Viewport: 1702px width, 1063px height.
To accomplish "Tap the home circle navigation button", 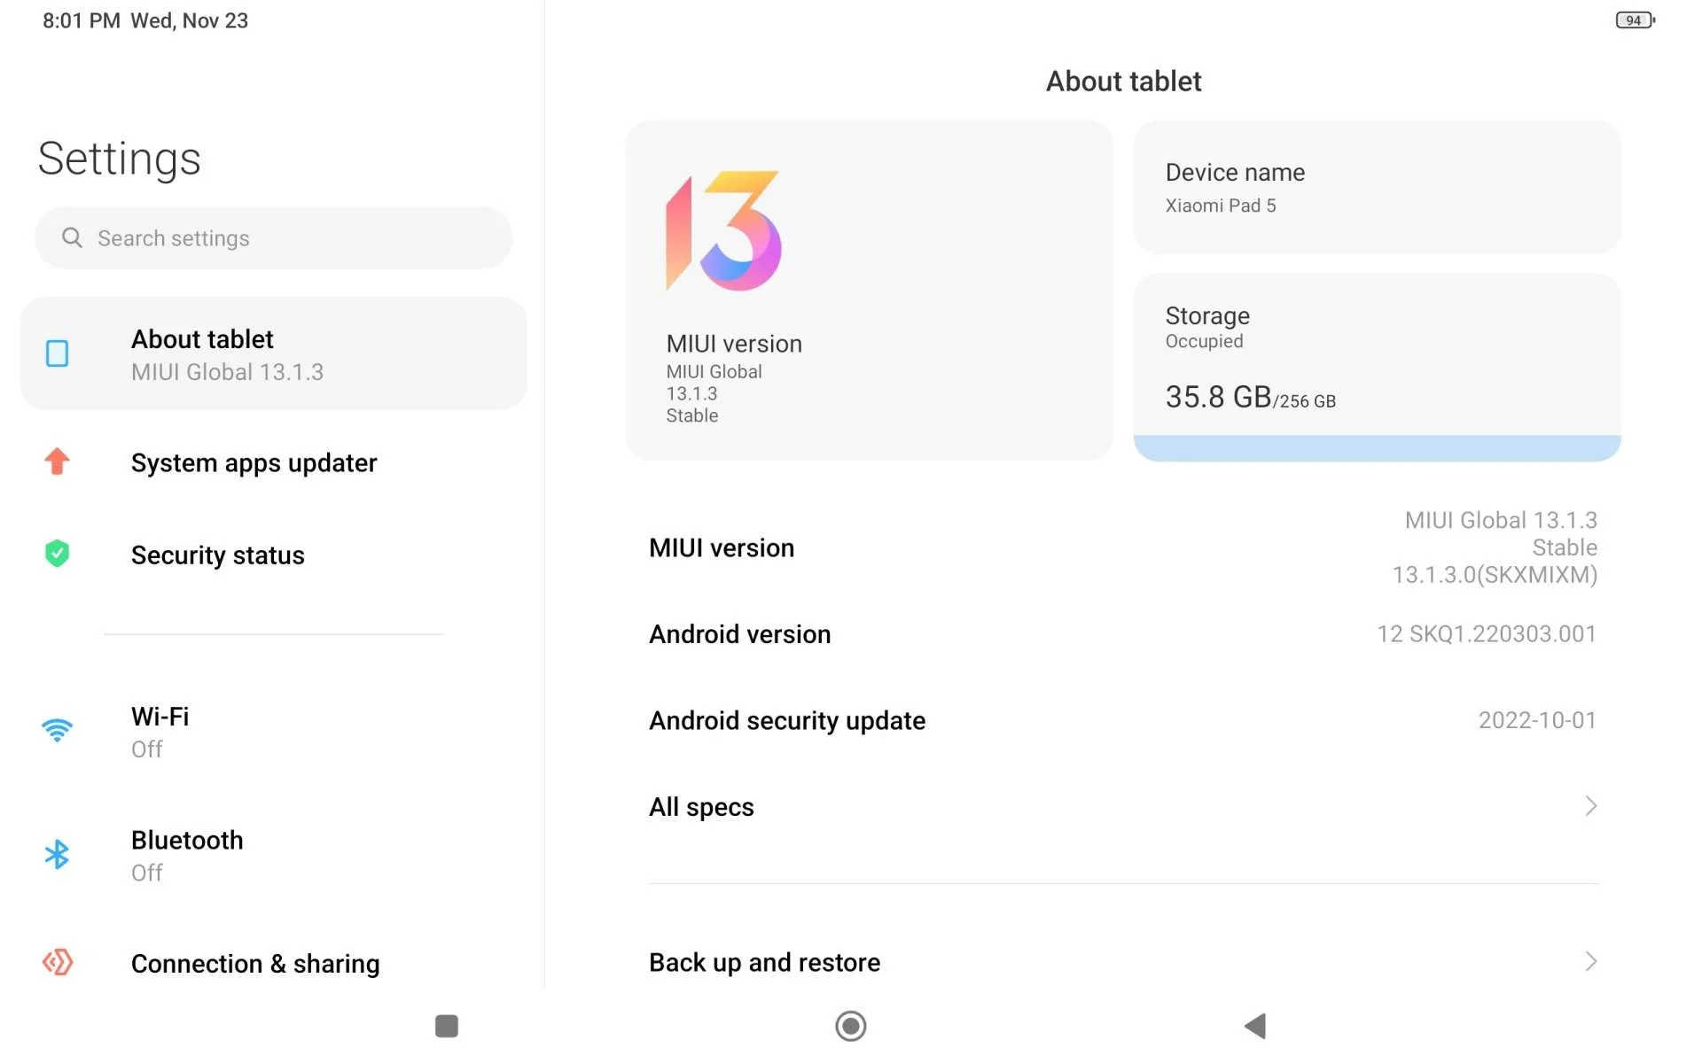I will [x=850, y=1026].
